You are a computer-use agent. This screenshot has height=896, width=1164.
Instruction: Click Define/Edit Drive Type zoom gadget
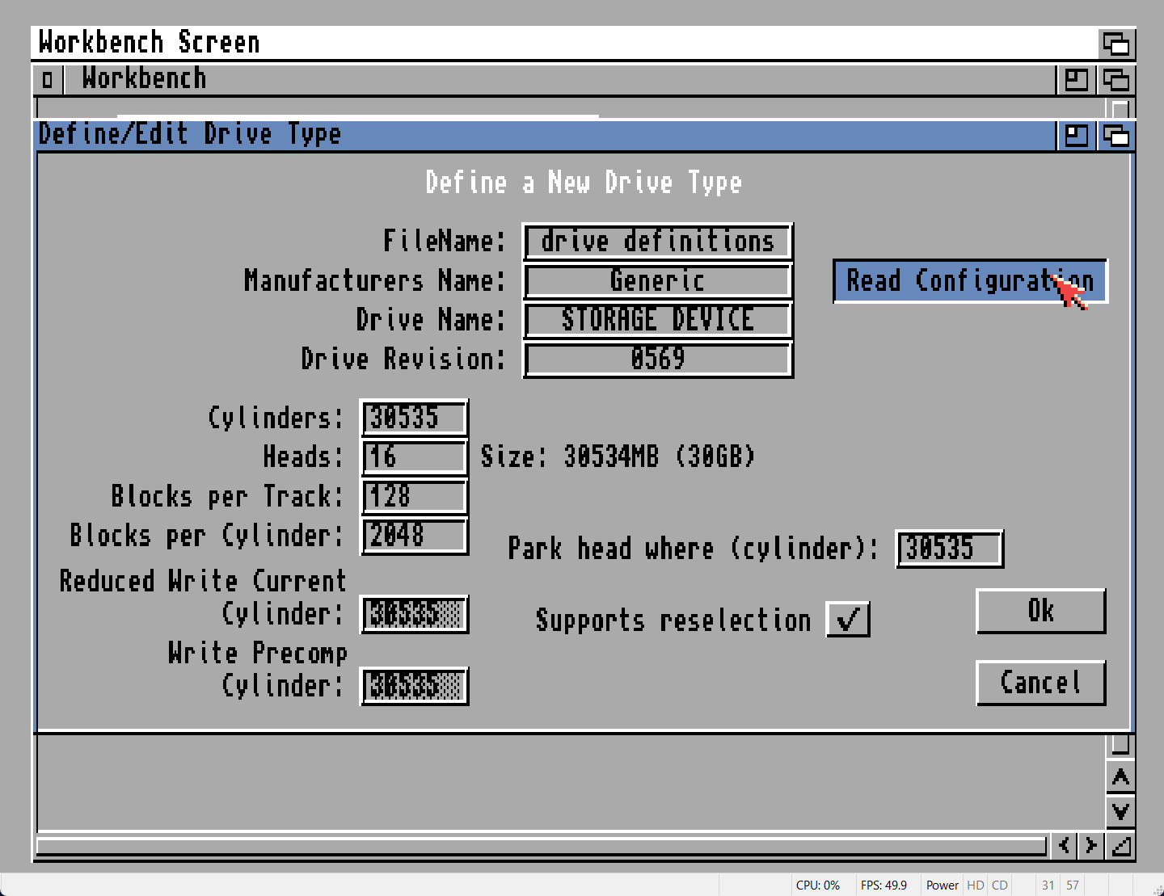click(1076, 136)
